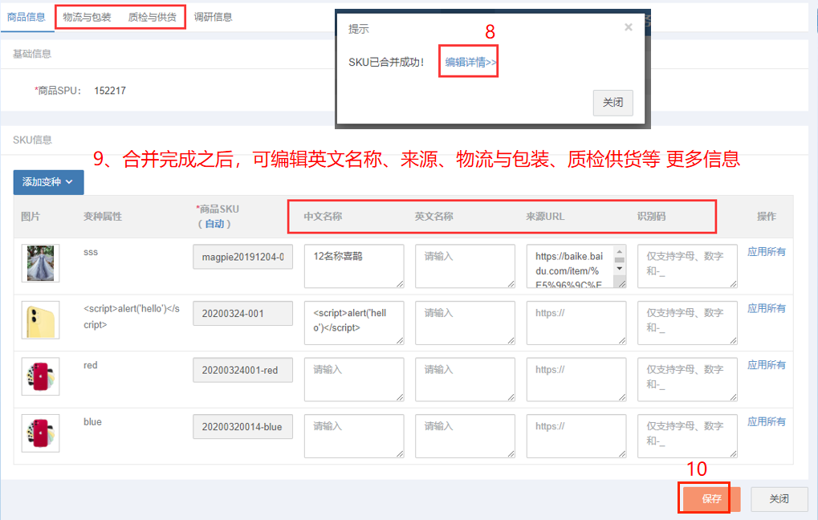Switch to the 物流与包装 tab

click(87, 17)
